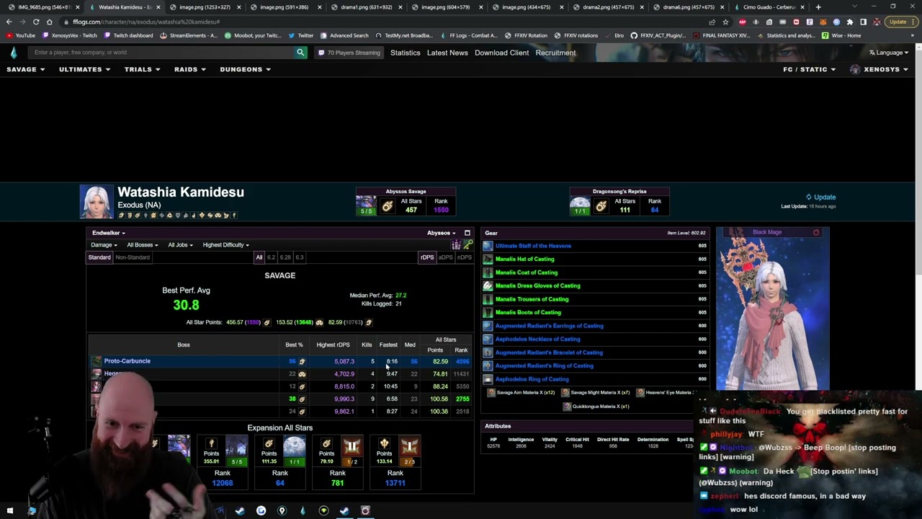This screenshot has width=922, height=519.
Task: Expand the XENOSYS user menu
Action: (879, 69)
